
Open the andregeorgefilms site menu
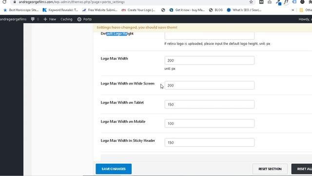13,19
